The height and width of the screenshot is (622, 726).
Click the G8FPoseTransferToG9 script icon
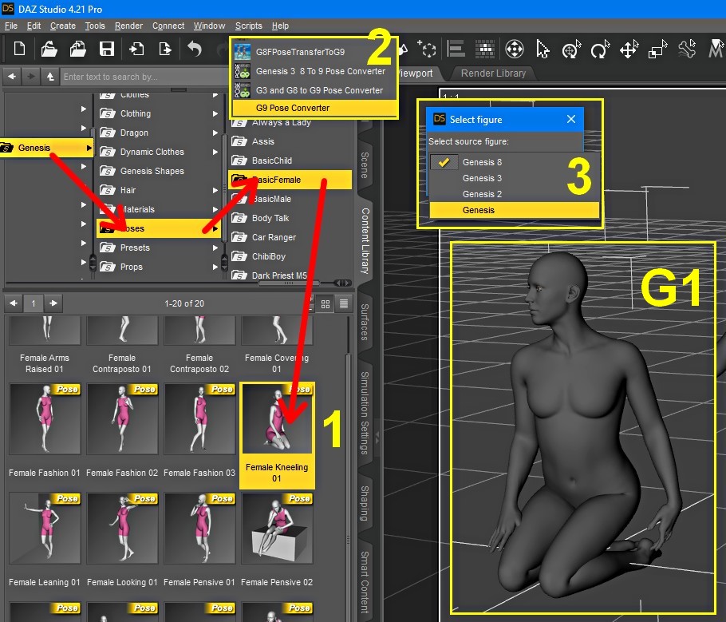point(243,52)
